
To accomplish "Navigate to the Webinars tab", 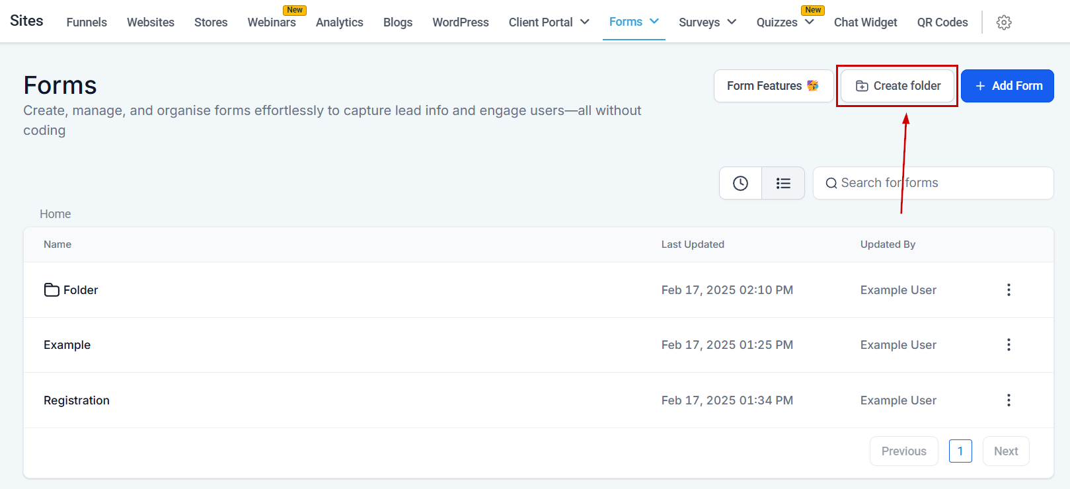I will [x=272, y=22].
